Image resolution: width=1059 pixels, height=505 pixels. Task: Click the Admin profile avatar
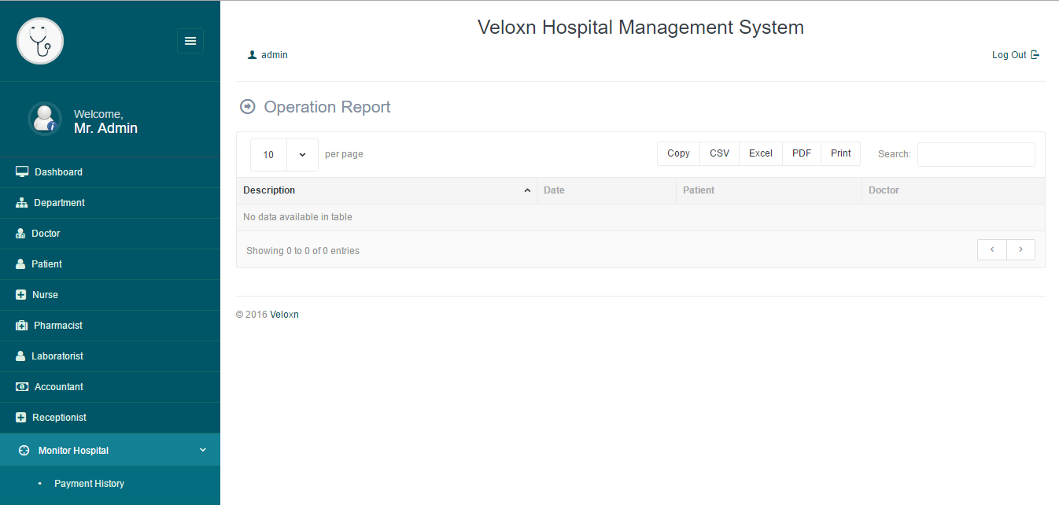click(x=44, y=119)
